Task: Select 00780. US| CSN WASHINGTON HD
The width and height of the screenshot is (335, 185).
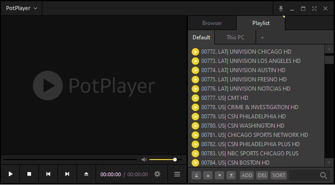Action: (x=243, y=126)
